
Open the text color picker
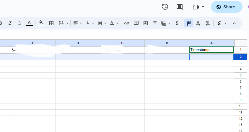29,23
